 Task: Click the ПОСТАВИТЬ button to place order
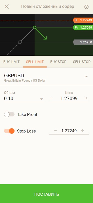pos(46,194)
